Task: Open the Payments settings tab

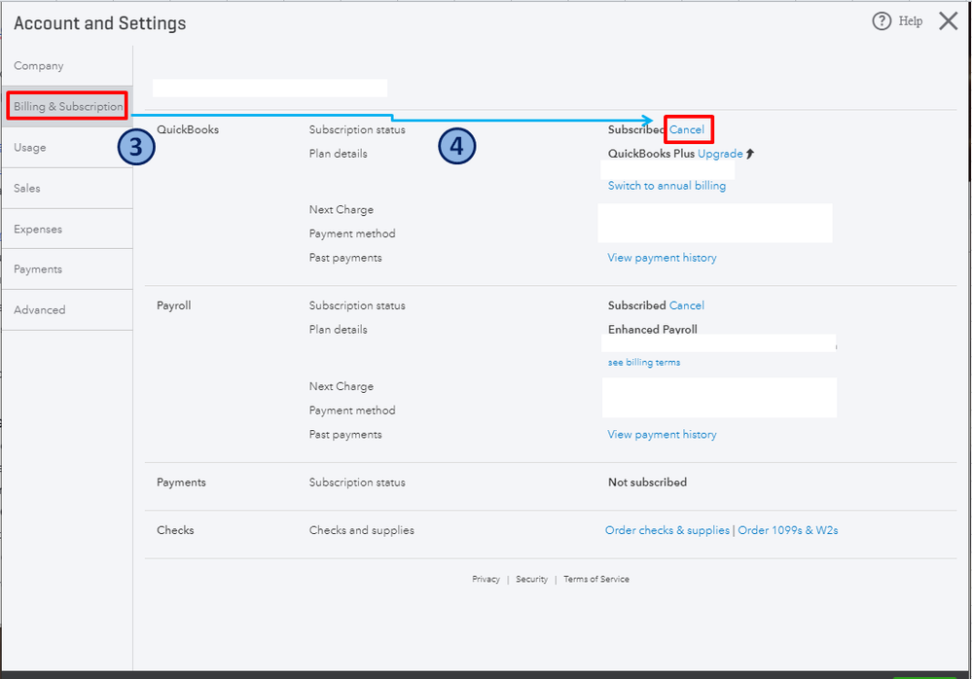Action: pos(38,269)
